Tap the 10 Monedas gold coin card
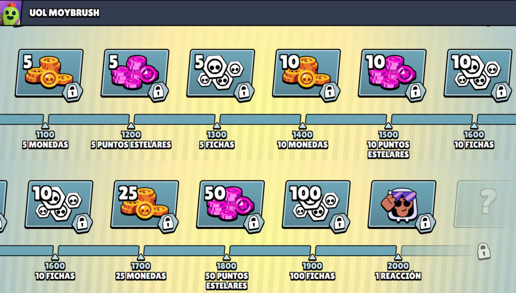The height and width of the screenshot is (293, 516). tap(306, 73)
